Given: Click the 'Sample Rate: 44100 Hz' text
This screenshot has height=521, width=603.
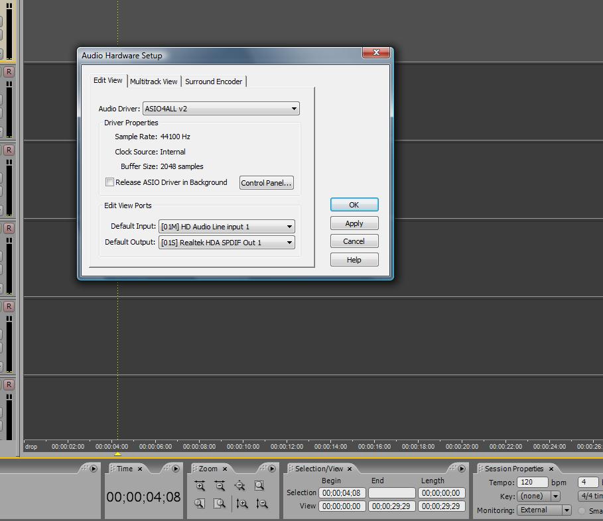Looking at the screenshot, I should coord(153,137).
